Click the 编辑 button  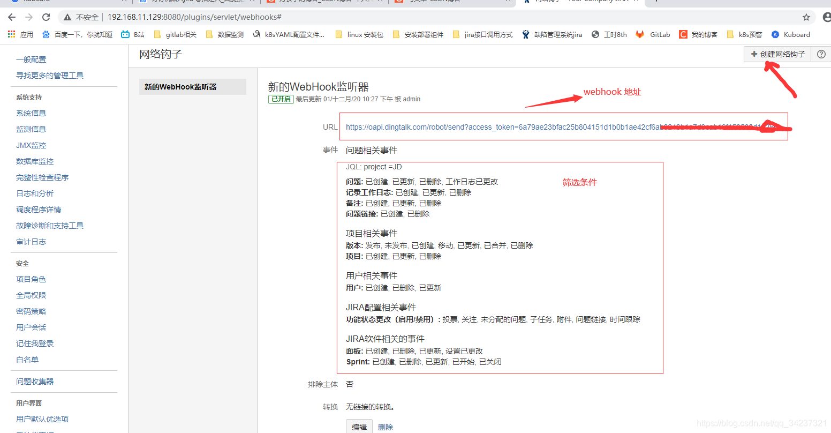tap(359, 427)
